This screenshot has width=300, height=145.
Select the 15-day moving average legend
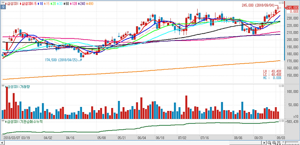(x=47, y=4)
